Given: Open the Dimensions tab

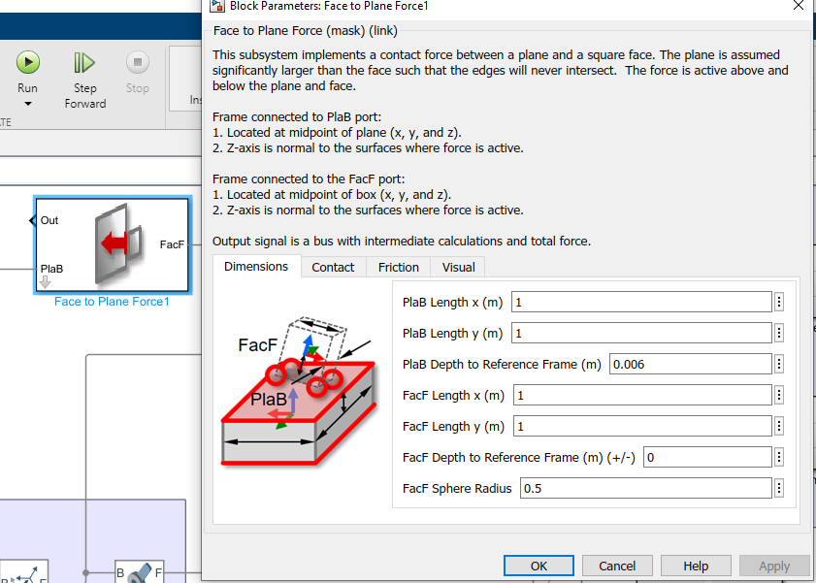Looking at the screenshot, I should click(x=256, y=267).
